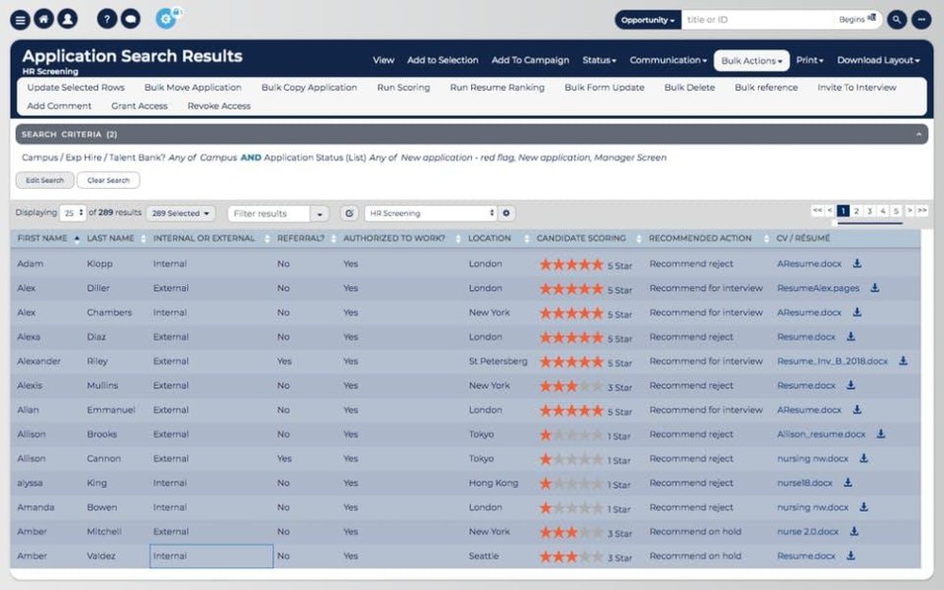The height and width of the screenshot is (590, 944).
Task: Click the blue G logo icon
Action: coord(166,19)
